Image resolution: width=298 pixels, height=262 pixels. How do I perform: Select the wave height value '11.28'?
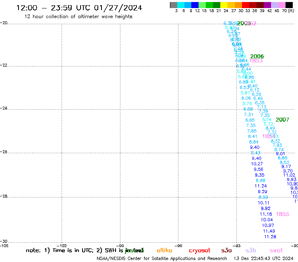[270, 237]
